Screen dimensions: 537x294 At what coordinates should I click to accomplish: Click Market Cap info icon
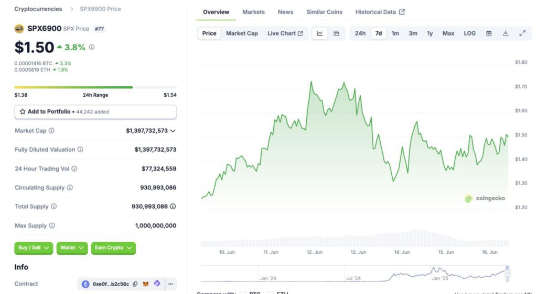pyautogui.click(x=51, y=131)
